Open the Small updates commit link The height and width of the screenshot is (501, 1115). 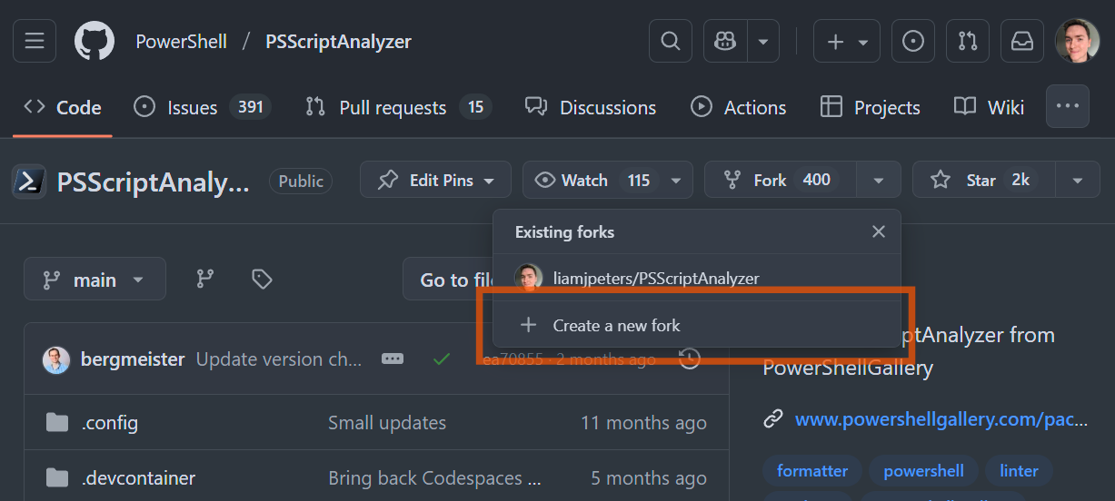[x=387, y=423]
